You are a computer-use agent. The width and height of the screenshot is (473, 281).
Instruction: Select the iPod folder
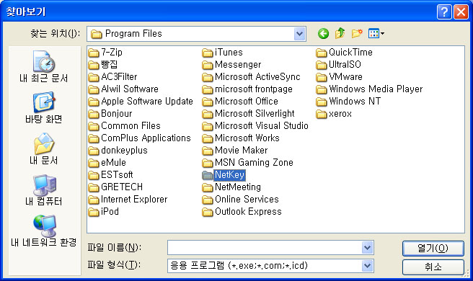click(104, 212)
